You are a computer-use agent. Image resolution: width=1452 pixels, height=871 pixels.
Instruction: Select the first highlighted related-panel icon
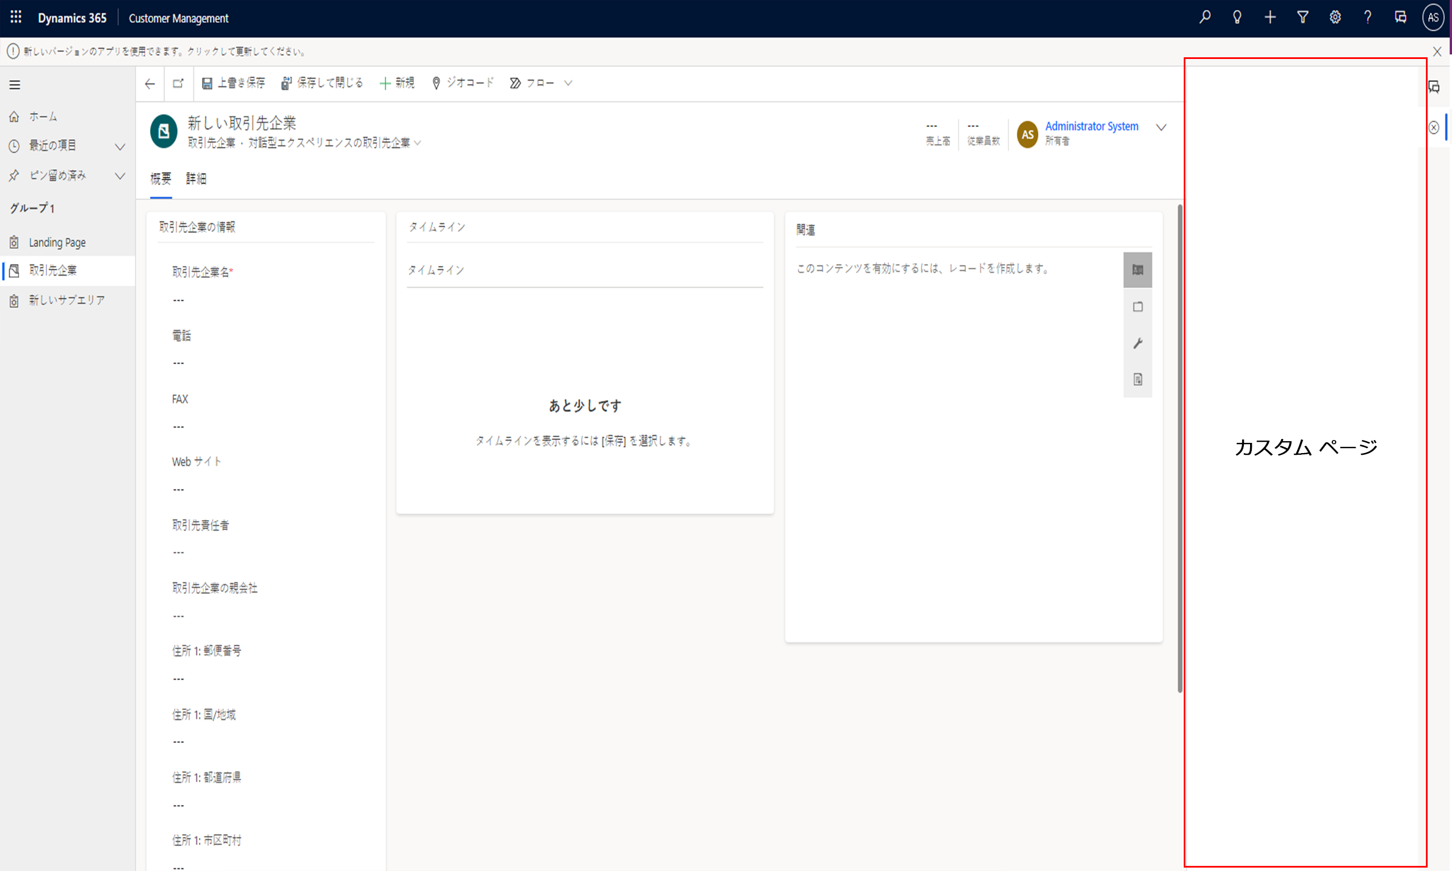tap(1137, 270)
